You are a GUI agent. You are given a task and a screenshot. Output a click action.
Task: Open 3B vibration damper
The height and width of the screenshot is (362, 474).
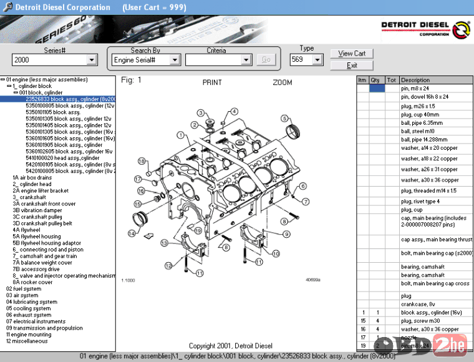(x=37, y=210)
